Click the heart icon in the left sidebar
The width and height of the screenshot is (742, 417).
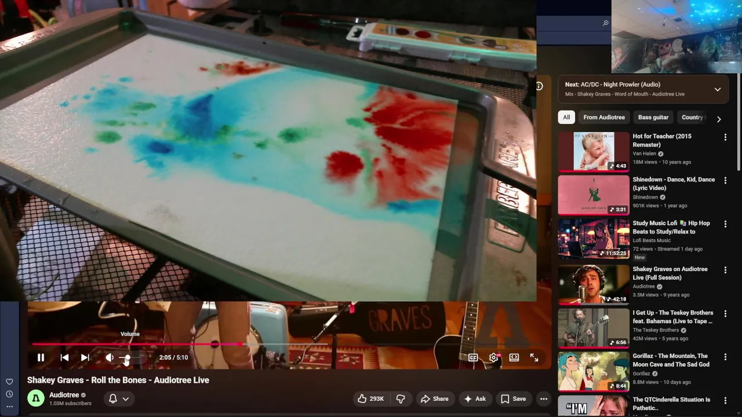(9, 382)
